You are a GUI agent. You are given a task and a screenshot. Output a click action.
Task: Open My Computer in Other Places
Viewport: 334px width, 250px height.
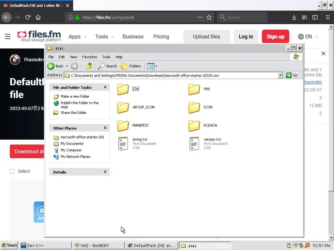[x=71, y=150]
